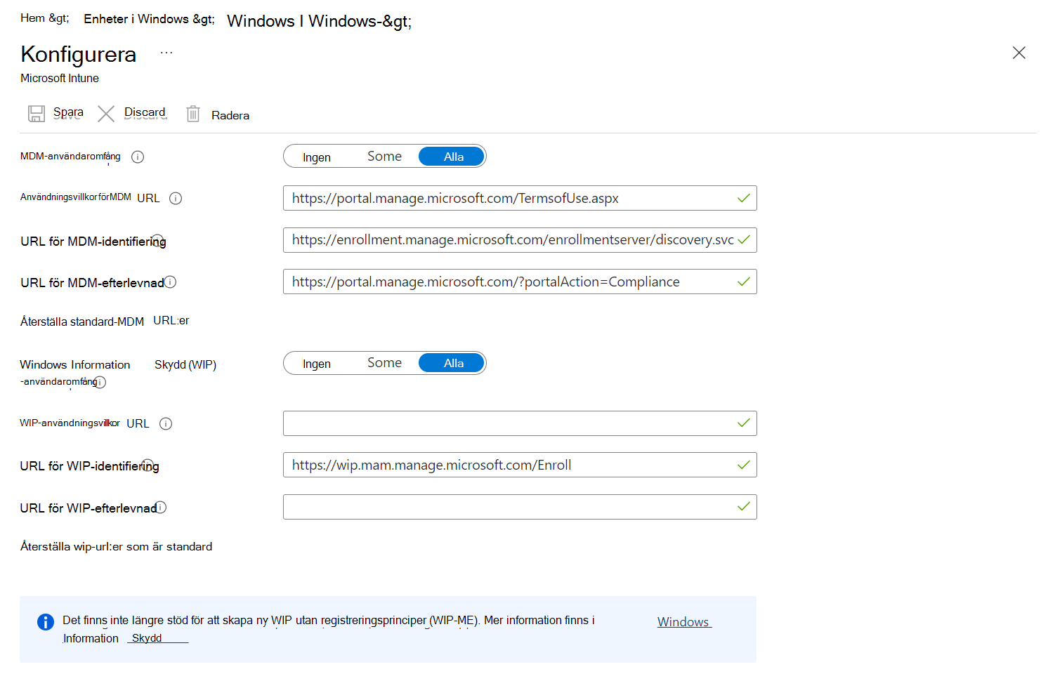Click the Discard X icon in toolbar
The height and width of the screenshot is (681, 1048).
106,114
